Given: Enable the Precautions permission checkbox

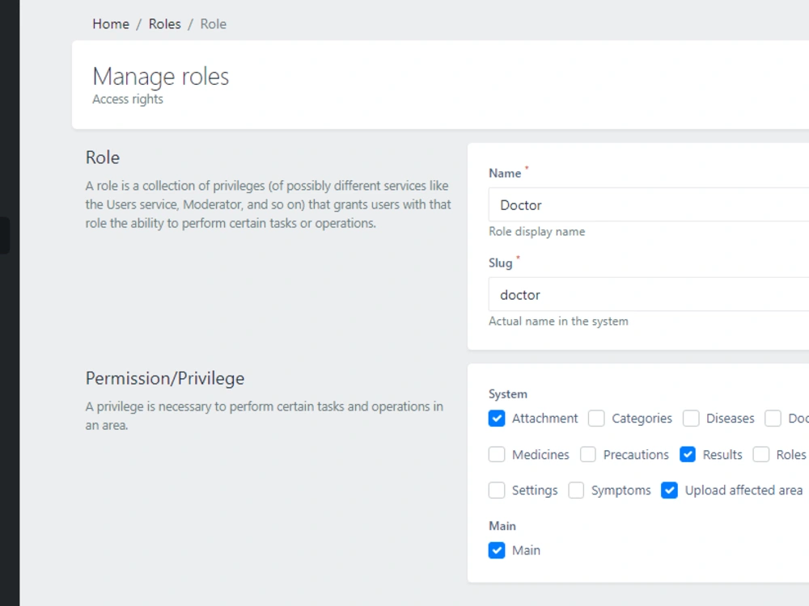Looking at the screenshot, I should click(x=587, y=455).
